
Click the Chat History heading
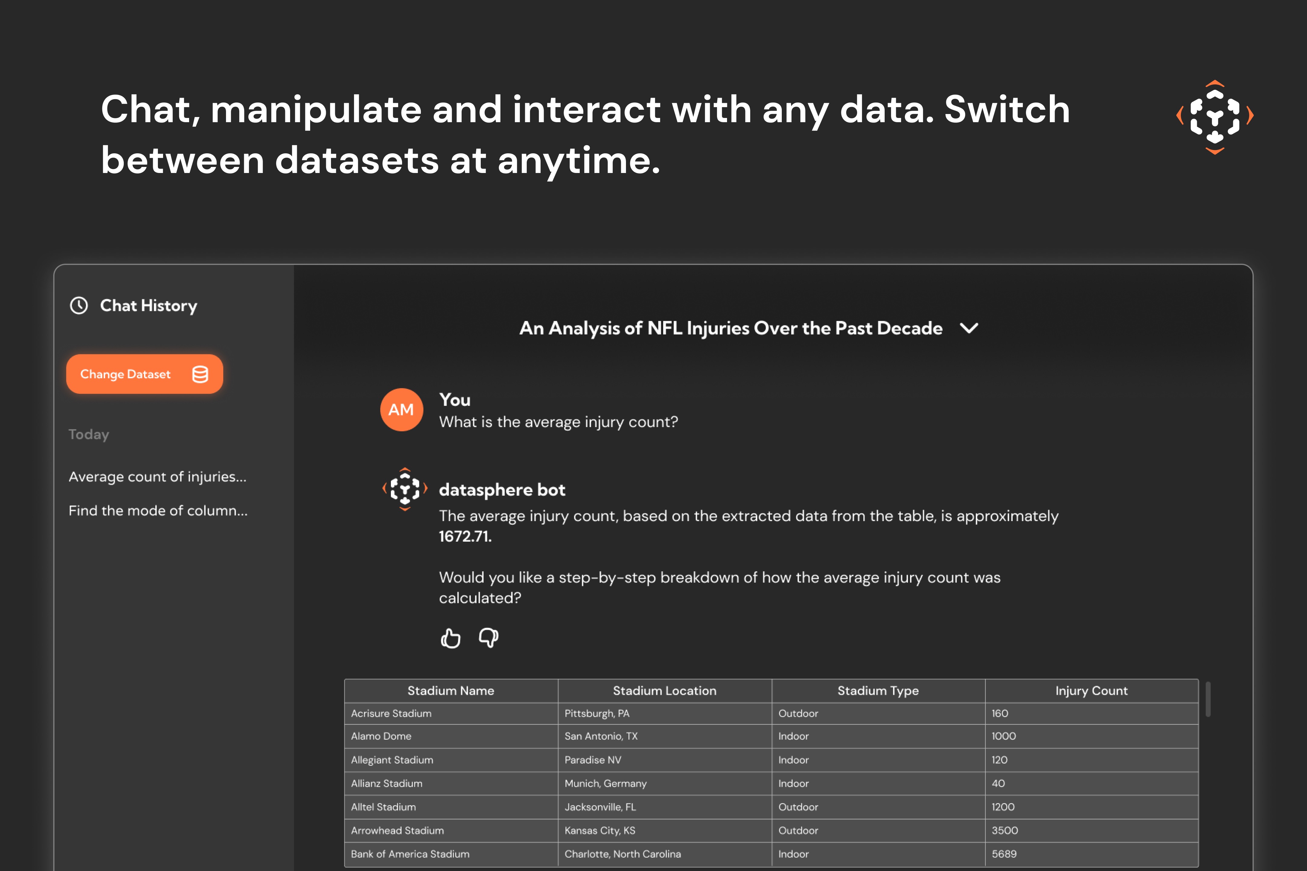coord(148,305)
